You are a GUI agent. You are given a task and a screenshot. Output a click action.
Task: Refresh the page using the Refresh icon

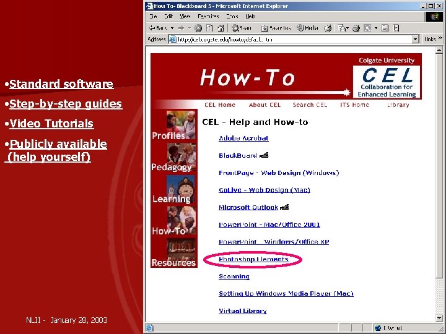point(209,28)
